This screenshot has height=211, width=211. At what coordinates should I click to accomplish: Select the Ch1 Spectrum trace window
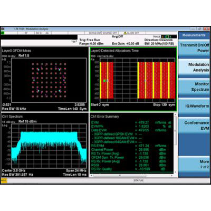[44, 145]
